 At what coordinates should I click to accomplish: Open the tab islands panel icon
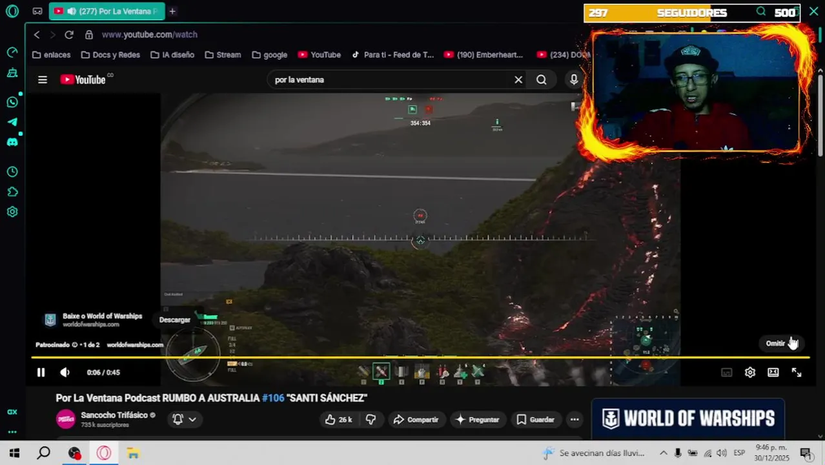(37, 11)
